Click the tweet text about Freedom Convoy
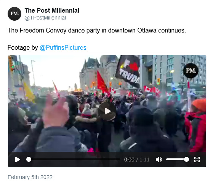The height and width of the screenshot is (184, 213). click(x=96, y=31)
